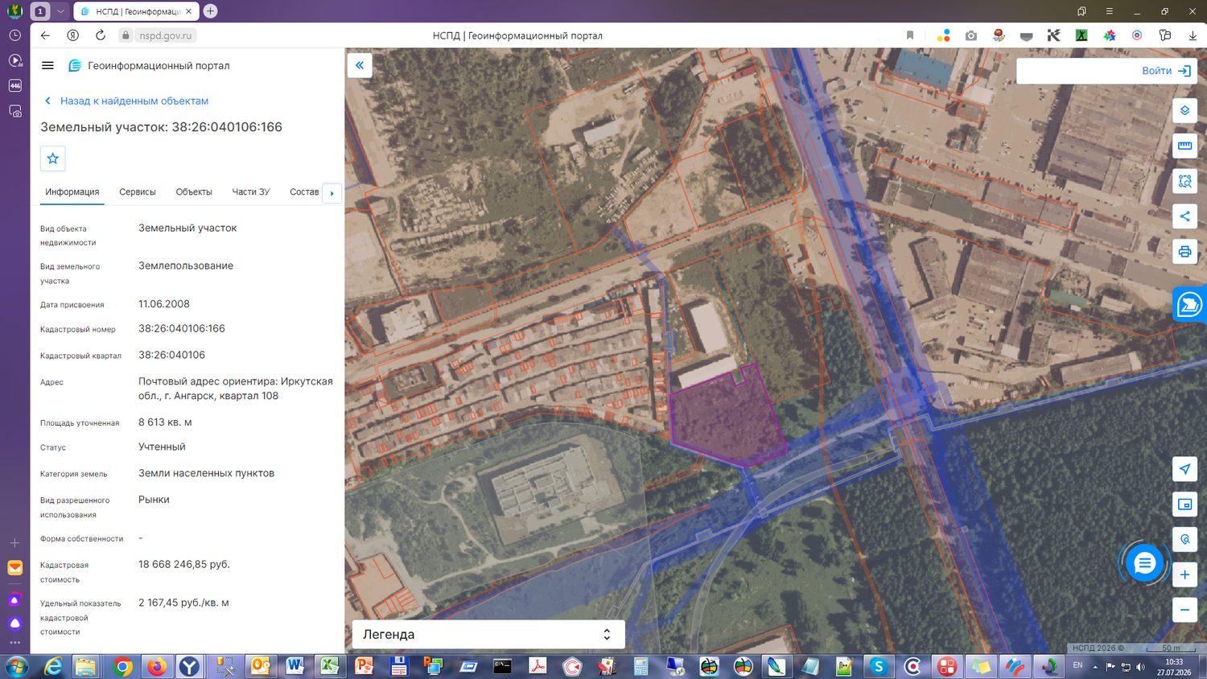Toggle the mini-map overview button
The width and height of the screenshot is (1207, 679).
[1184, 504]
